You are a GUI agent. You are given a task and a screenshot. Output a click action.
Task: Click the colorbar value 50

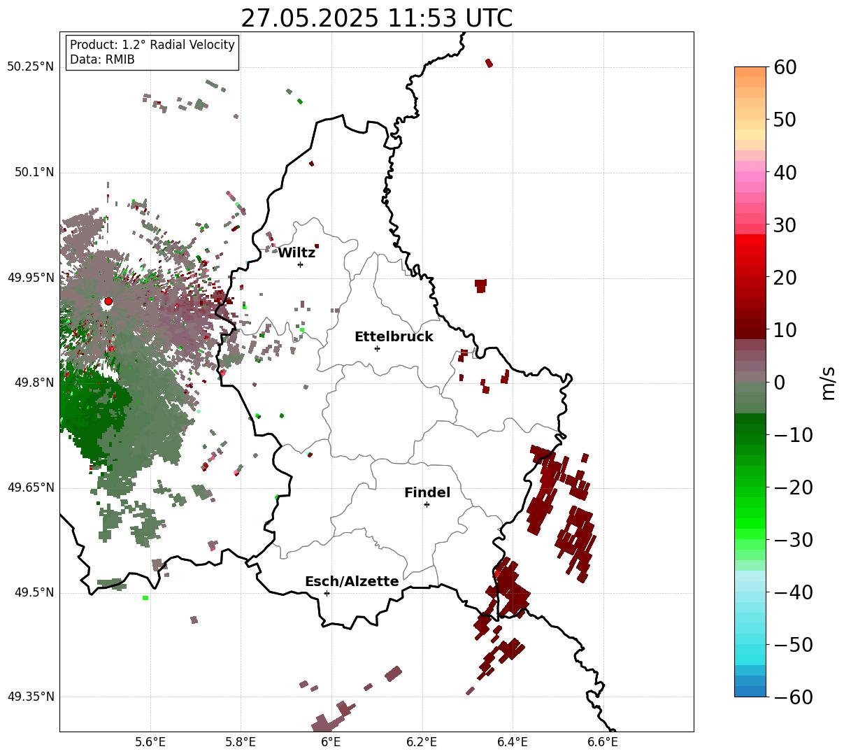point(785,120)
